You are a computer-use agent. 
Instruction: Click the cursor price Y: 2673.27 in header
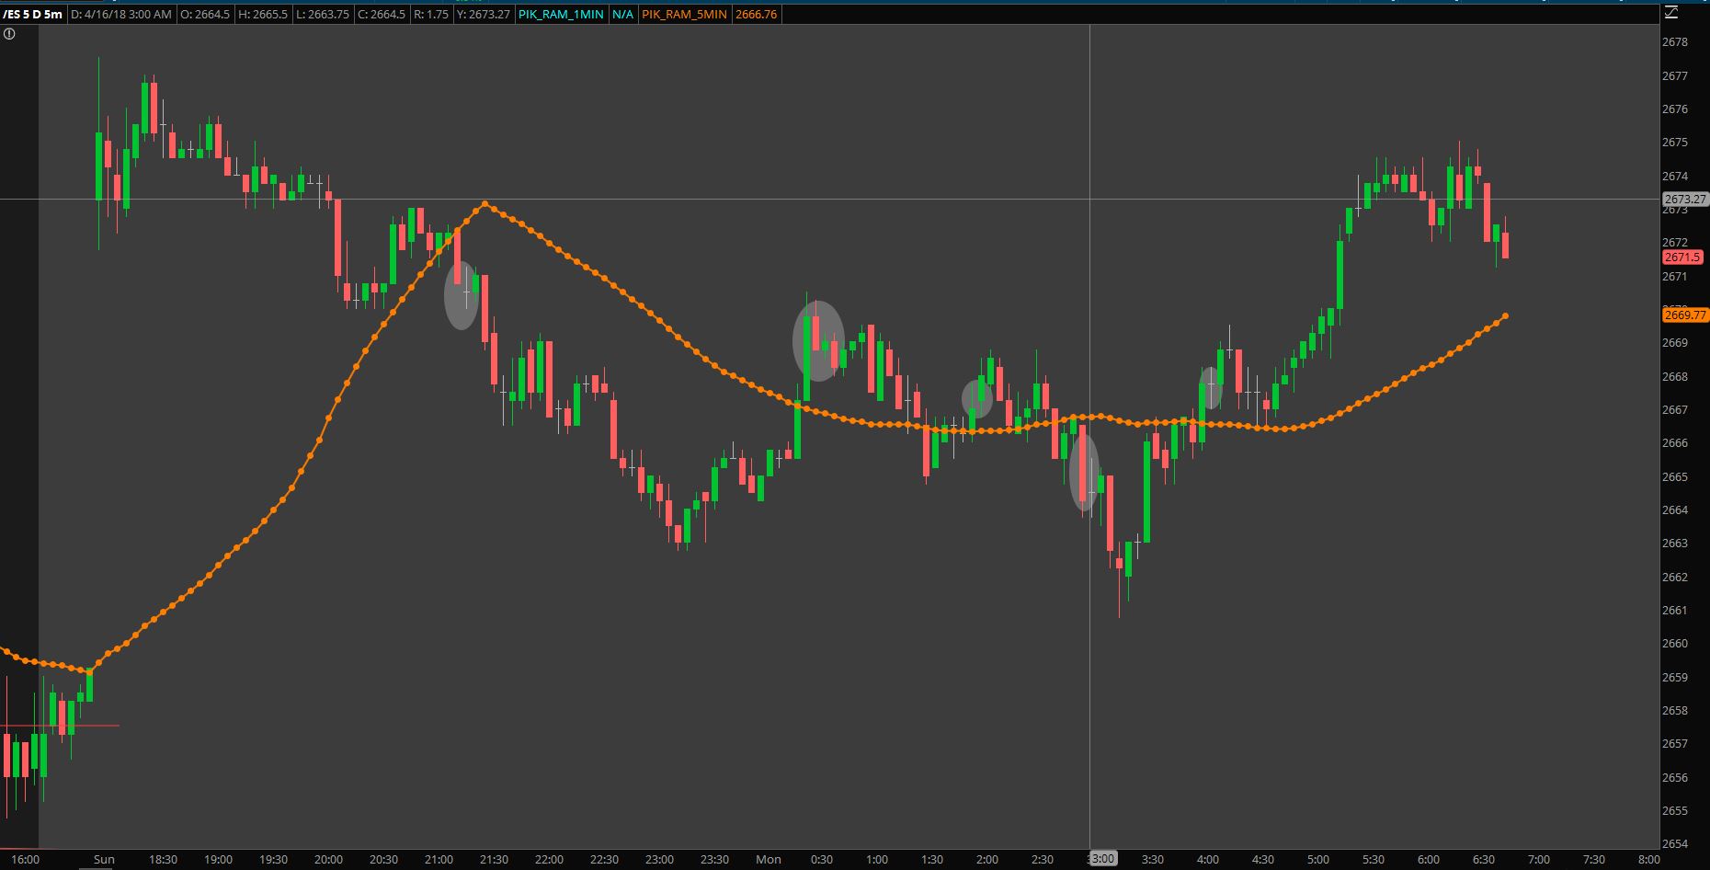click(x=483, y=15)
